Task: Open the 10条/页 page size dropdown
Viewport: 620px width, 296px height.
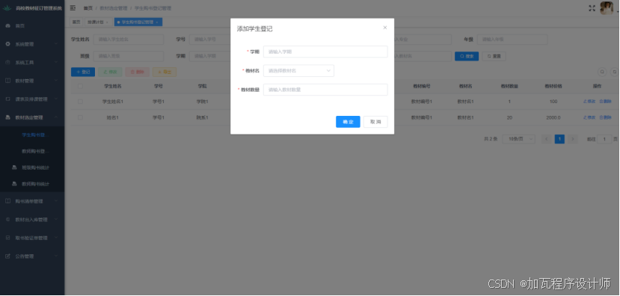Action: [519, 139]
